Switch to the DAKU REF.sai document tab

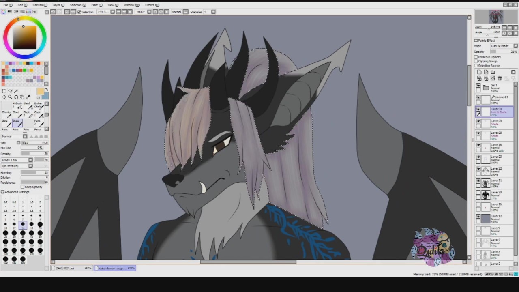click(71, 268)
